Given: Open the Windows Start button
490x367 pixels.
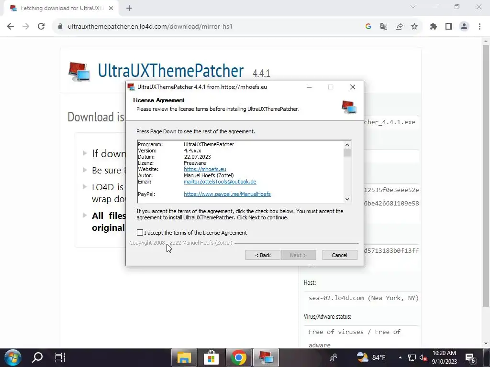Looking at the screenshot, I should (x=12, y=357).
